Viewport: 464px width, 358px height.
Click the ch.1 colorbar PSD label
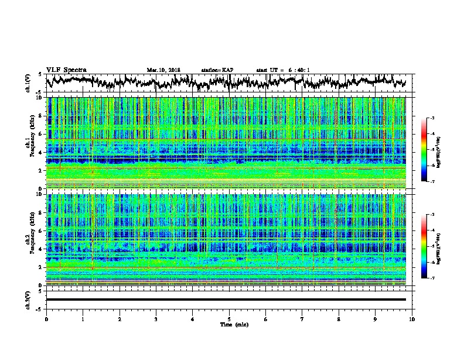pyautogui.click(x=439, y=152)
